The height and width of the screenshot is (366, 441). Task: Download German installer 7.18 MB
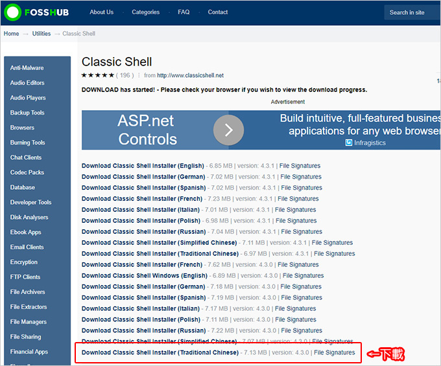click(x=143, y=286)
